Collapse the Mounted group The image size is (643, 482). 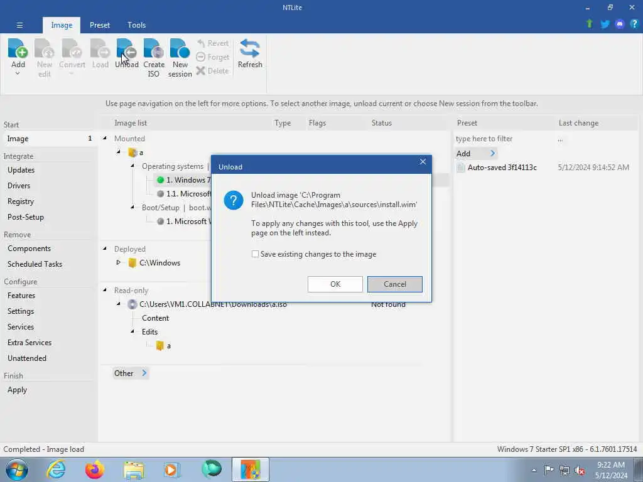105,138
